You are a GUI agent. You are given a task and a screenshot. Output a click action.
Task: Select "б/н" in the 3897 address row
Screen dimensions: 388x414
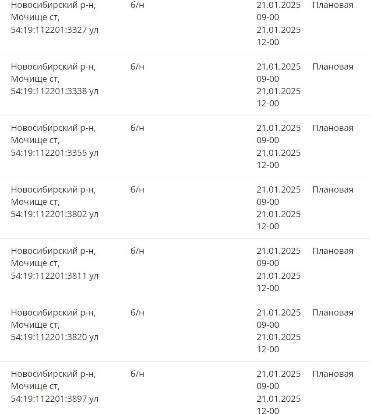[137, 374]
